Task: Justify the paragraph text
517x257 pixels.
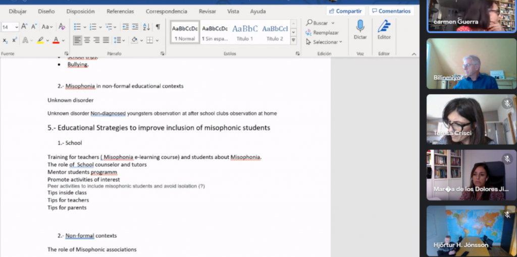Action: pyautogui.click(x=106, y=40)
